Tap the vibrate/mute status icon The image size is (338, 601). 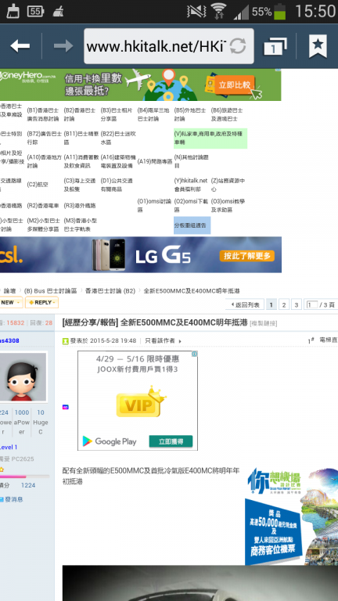tap(196, 11)
